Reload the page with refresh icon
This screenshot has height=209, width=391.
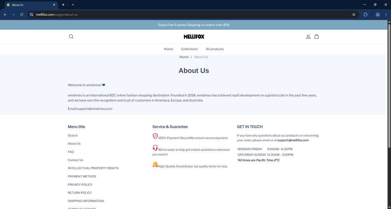[x=22, y=15]
